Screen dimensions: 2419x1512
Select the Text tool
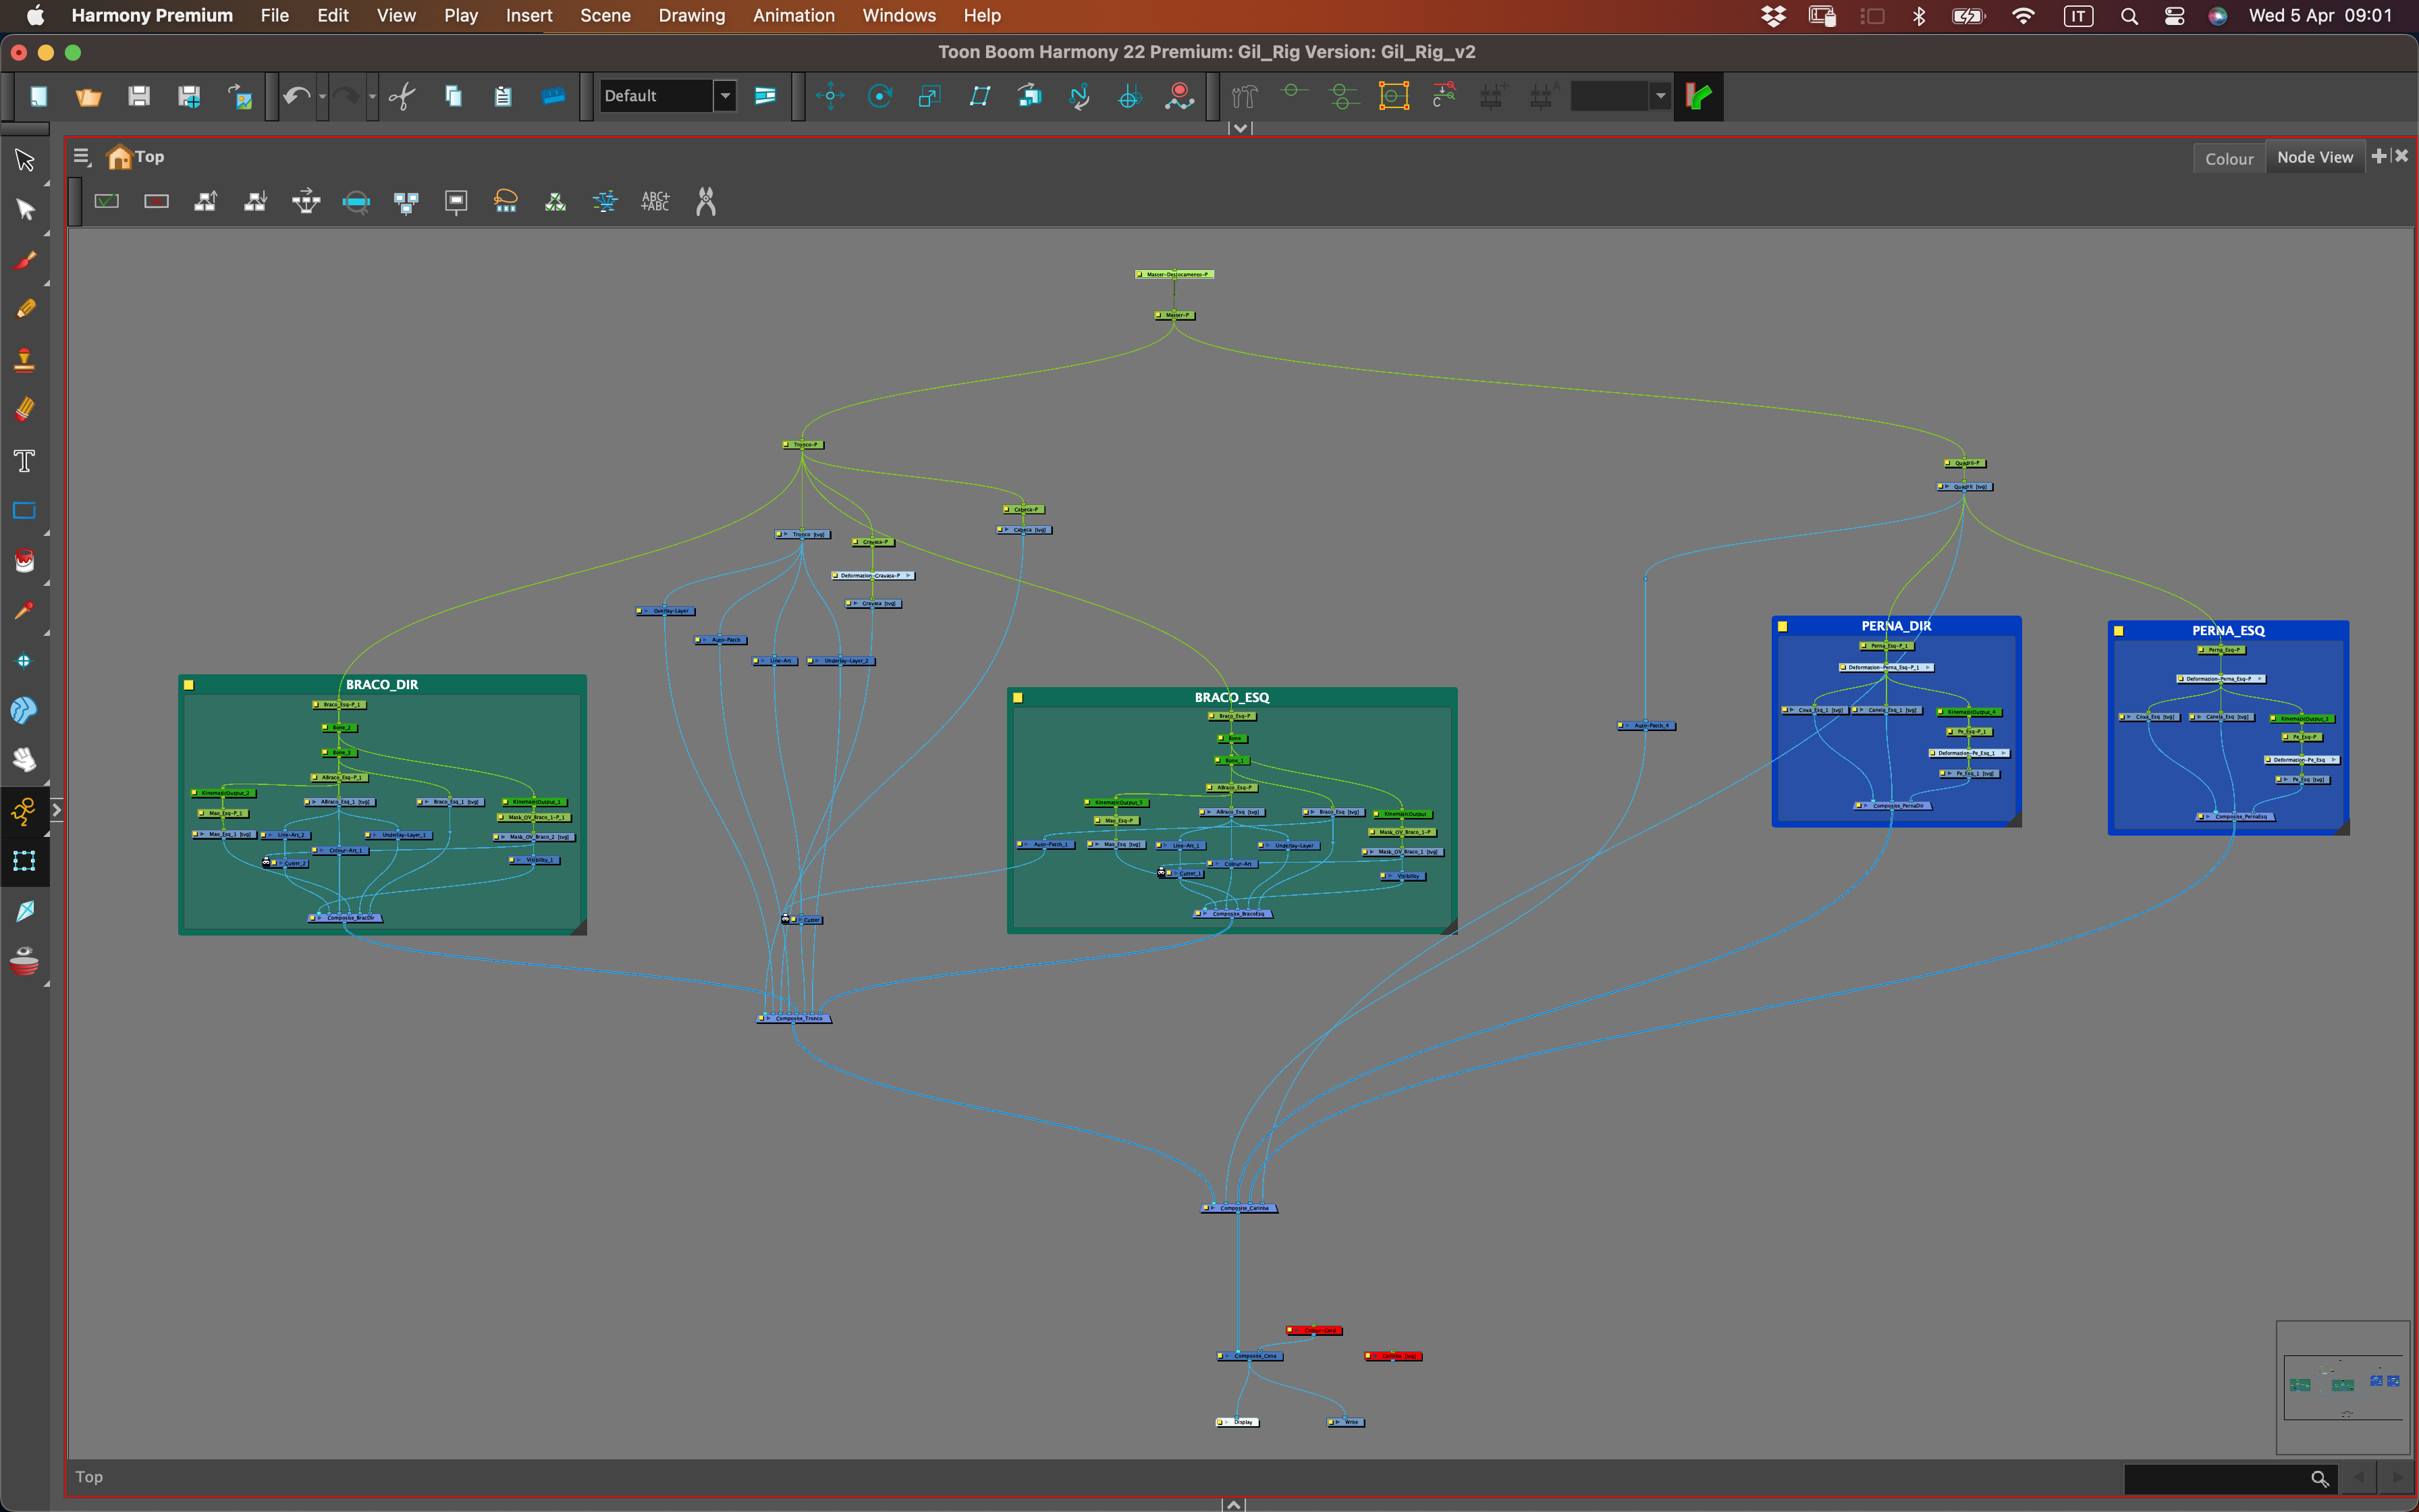click(24, 460)
